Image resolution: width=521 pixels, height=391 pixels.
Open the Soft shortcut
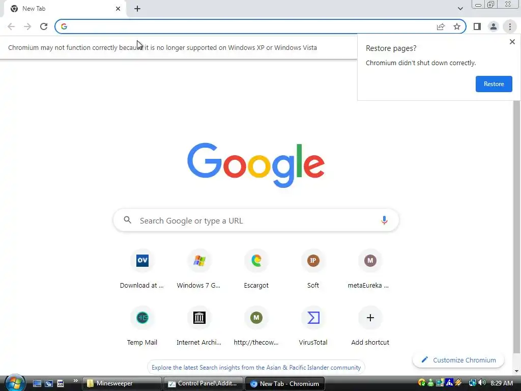[313, 269]
